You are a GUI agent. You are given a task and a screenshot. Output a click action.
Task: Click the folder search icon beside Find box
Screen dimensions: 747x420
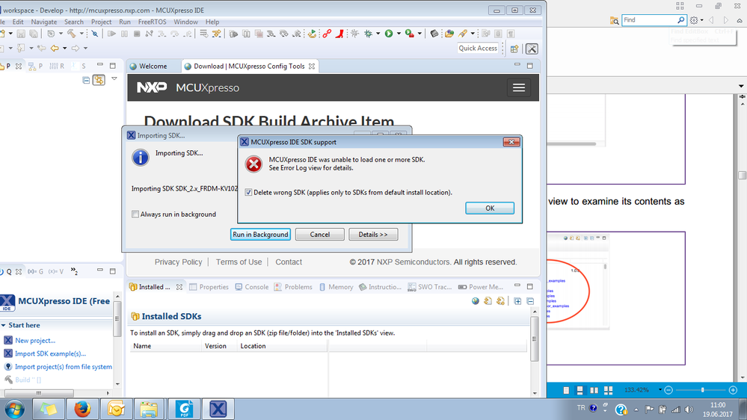pos(614,20)
